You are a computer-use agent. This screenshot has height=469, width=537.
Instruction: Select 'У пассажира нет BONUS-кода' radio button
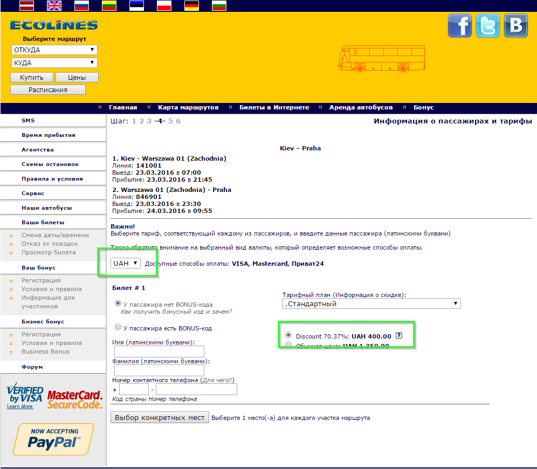click(x=118, y=304)
